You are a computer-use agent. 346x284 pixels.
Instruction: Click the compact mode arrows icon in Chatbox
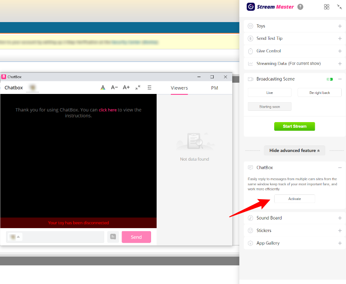coord(138,87)
